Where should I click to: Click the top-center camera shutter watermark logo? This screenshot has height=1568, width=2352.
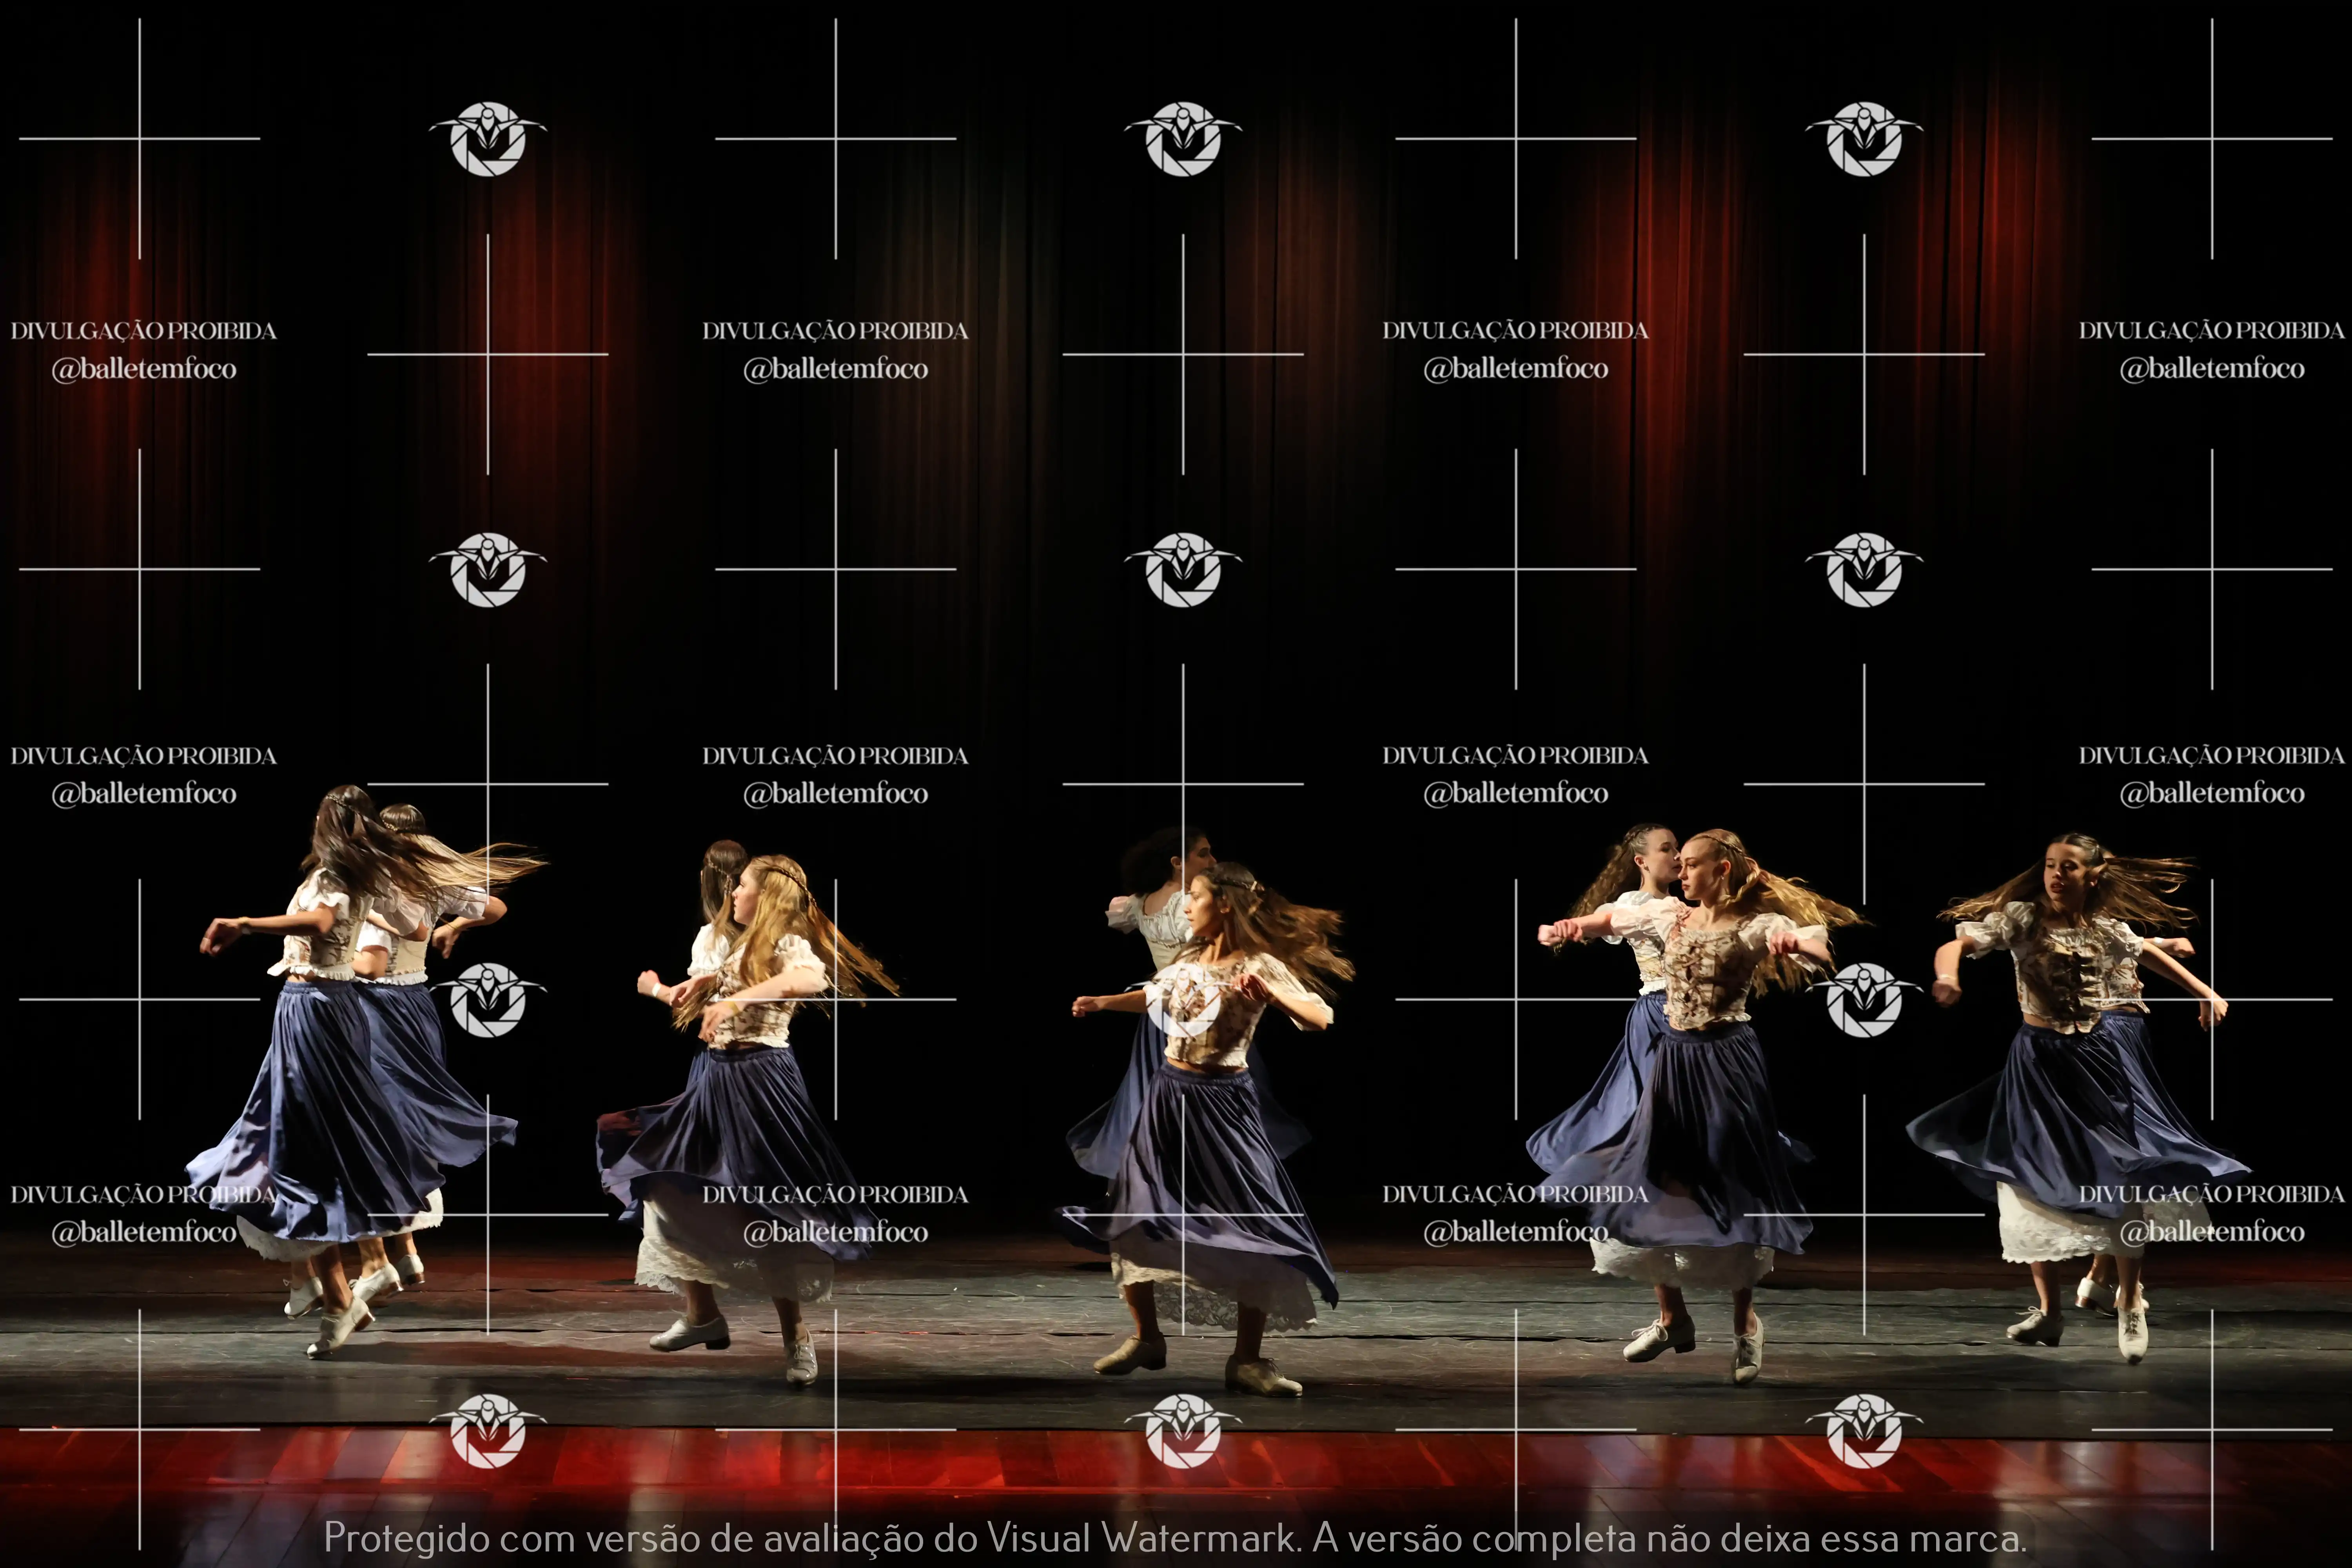point(1183,140)
